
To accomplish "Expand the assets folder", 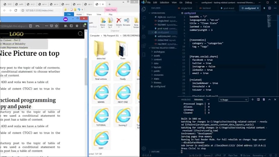I will pos(157,56).
